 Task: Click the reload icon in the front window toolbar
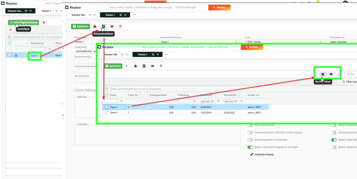click(x=161, y=66)
